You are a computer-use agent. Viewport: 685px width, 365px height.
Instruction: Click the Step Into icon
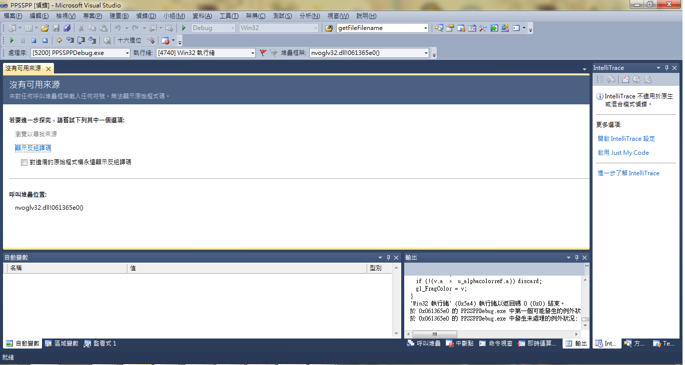pos(70,40)
